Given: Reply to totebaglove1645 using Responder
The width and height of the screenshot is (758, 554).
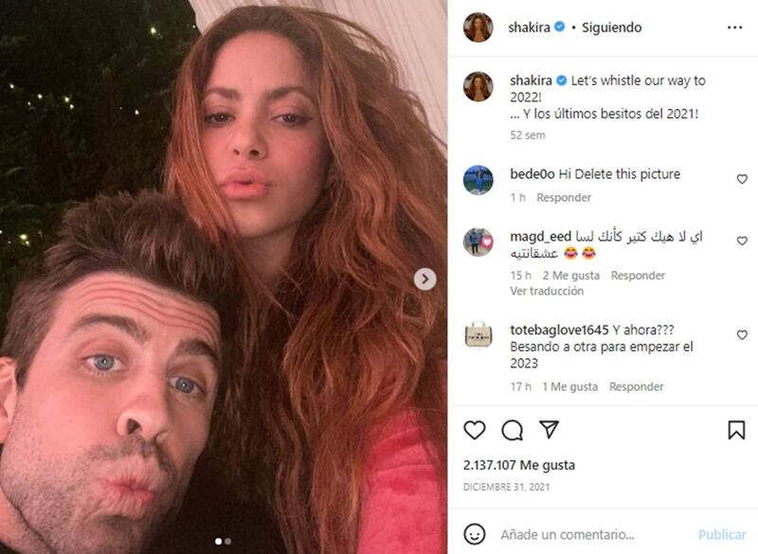Looking at the screenshot, I should (x=636, y=386).
